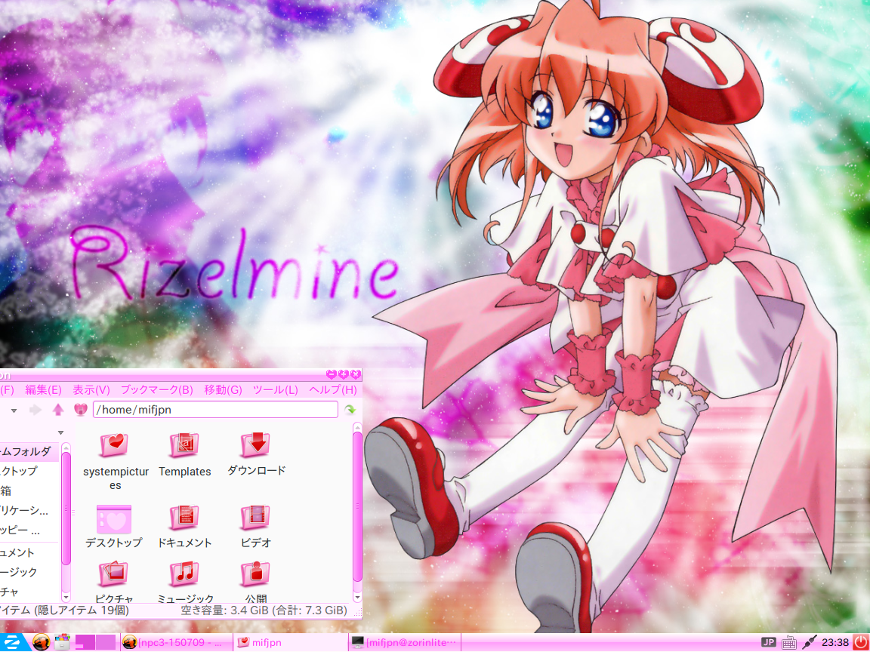The image size is (870, 652).
Task: Select the ミュージック entry in side pane
Action: 29,571
